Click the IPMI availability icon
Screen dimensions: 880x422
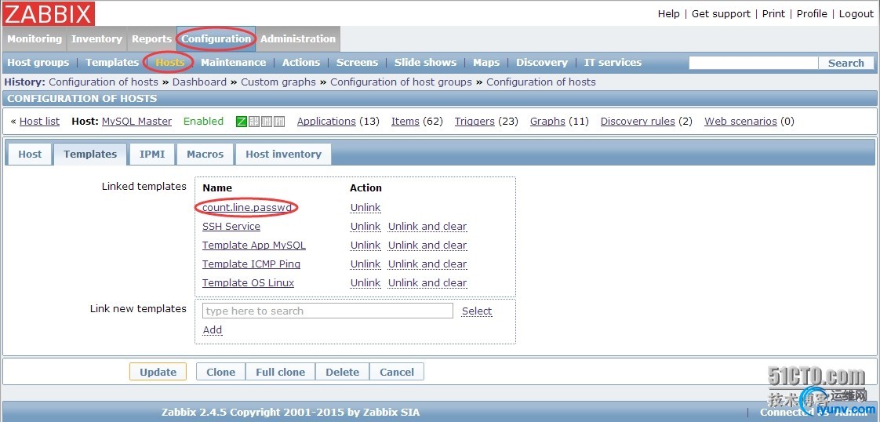[279, 122]
